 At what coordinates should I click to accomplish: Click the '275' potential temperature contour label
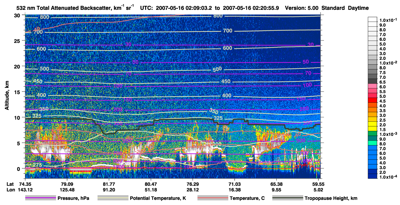[x=37, y=166]
